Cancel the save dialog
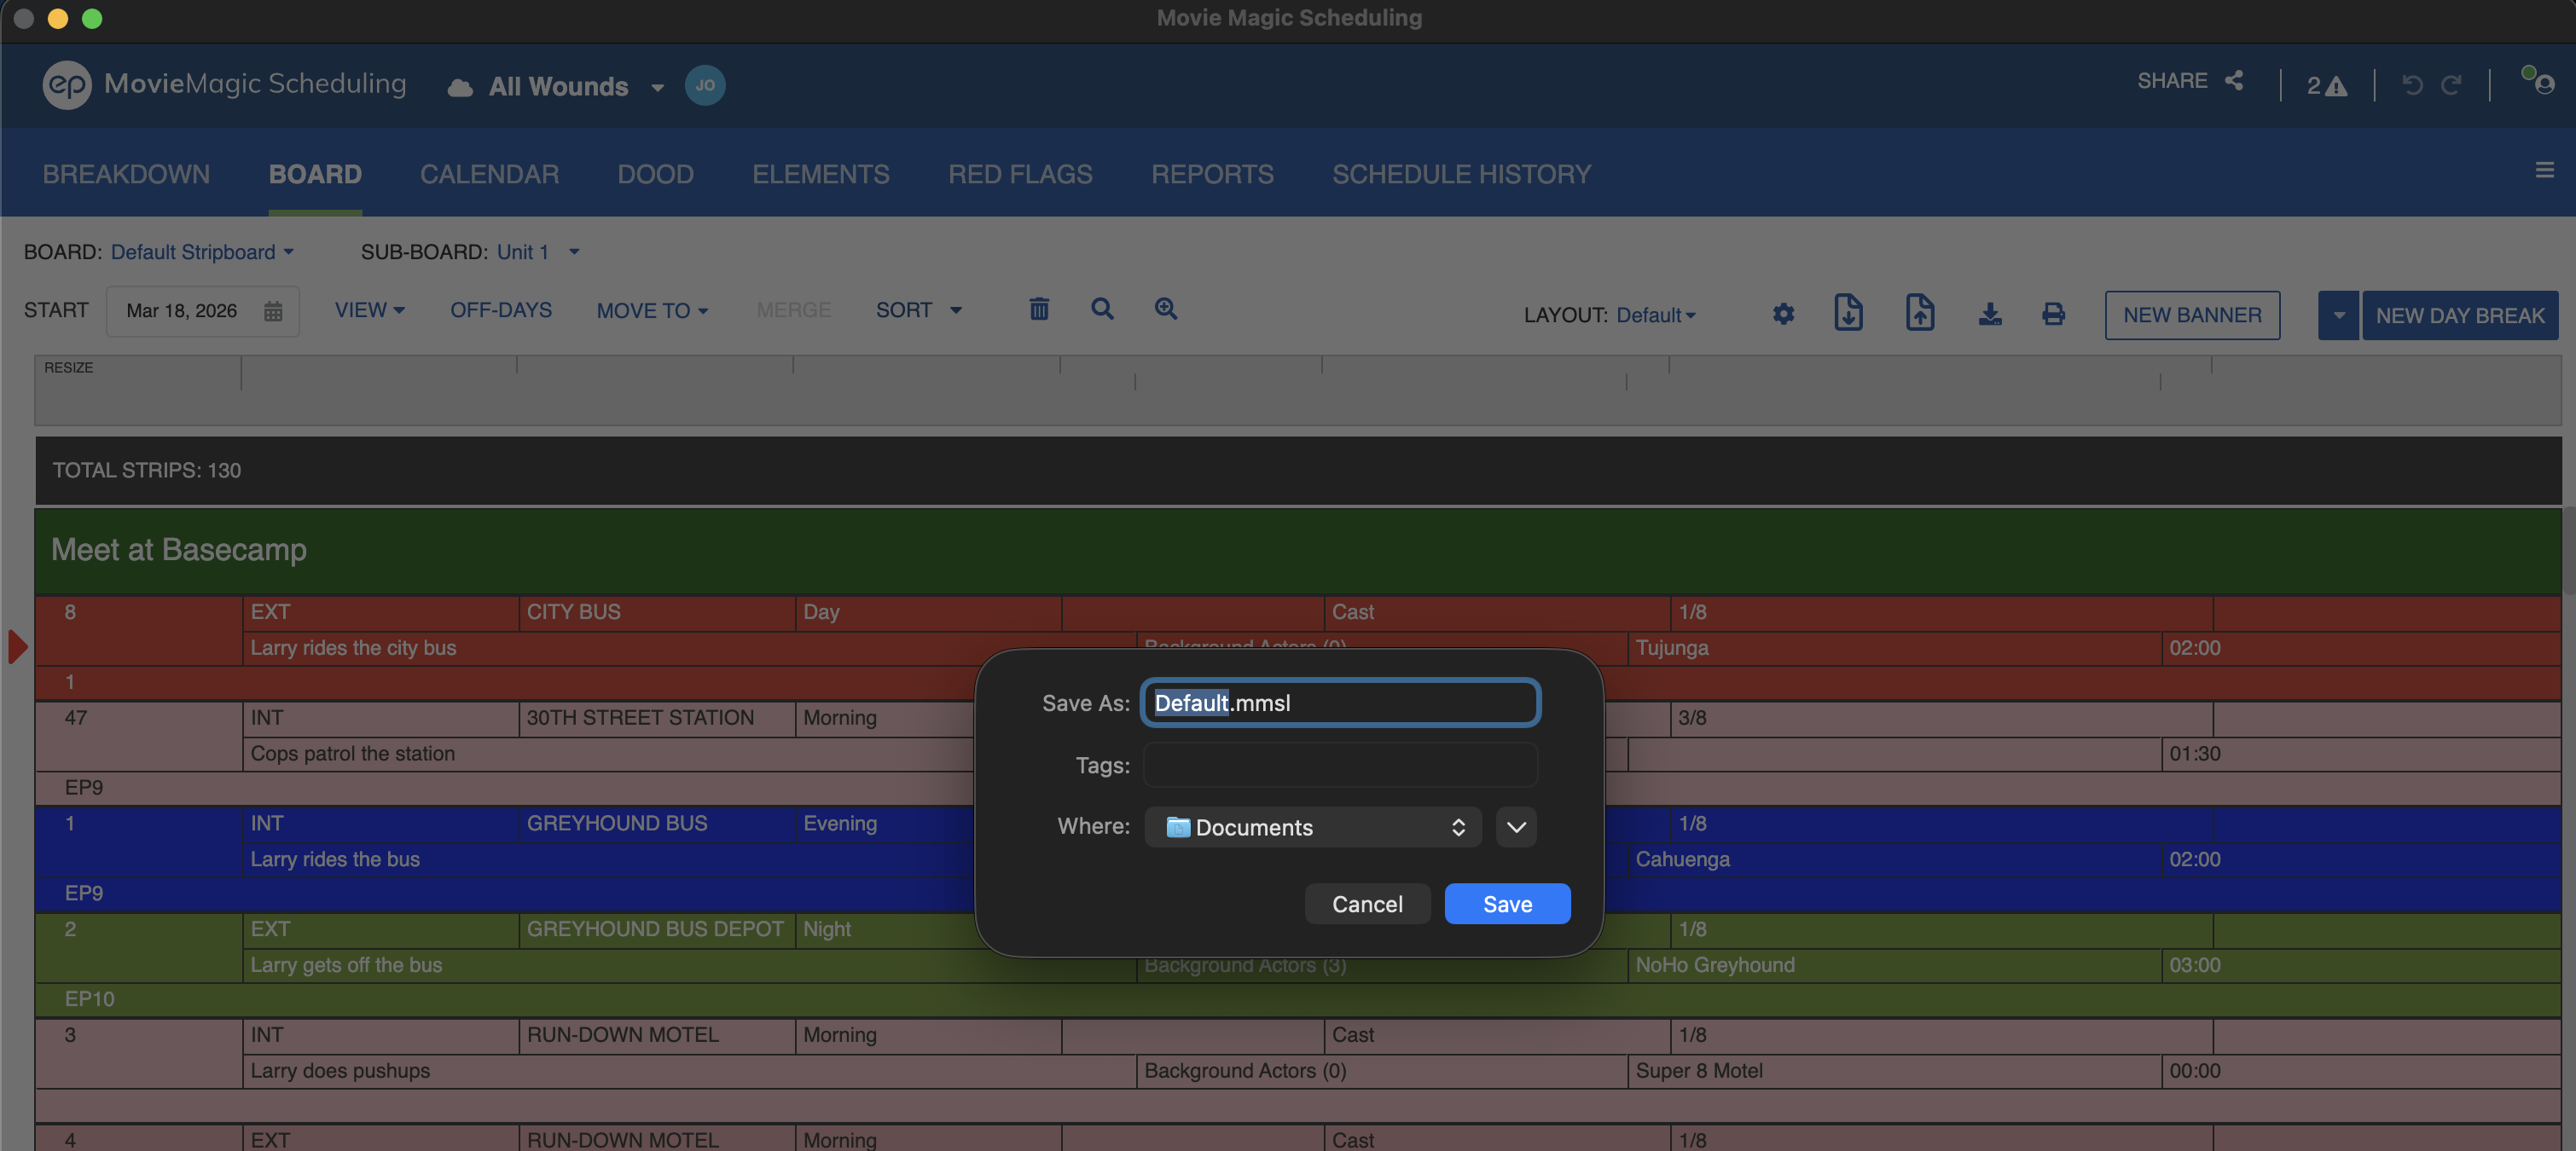This screenshot has height=1151, width=2576. pos(1367,905)
